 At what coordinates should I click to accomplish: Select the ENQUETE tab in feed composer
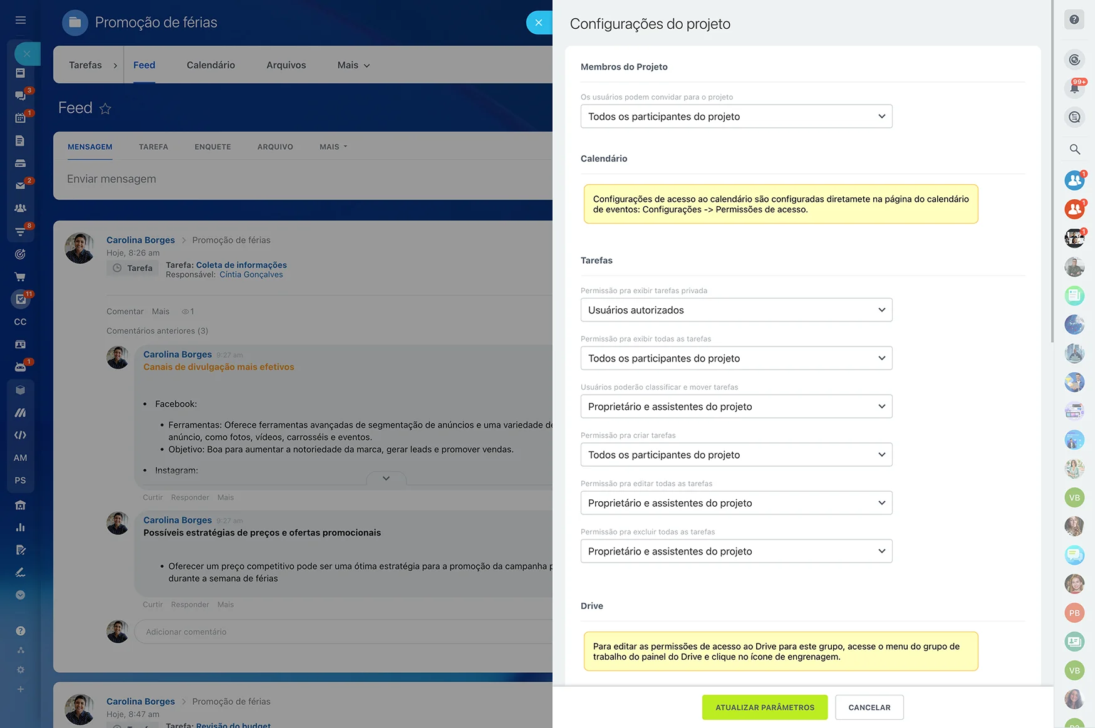click(x=212, y=147)
